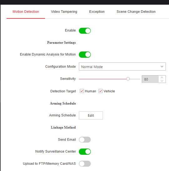Screen dimensions: 169x171
Task: Decrease Sensitivity with the down arrow
Action: 162,81
